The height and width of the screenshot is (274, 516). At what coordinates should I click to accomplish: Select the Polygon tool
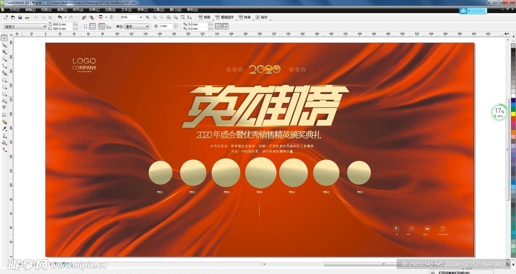pyautogui.click(x=4, y=94)
